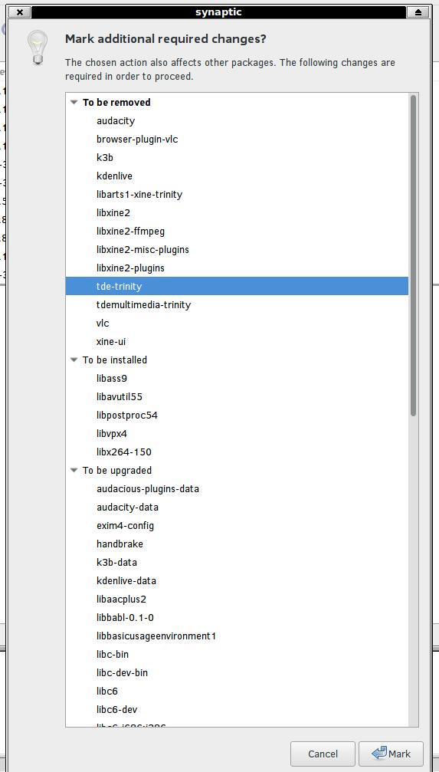Collapse the "To be upgraded" group
439x772 pixels.
pos(74,470)
